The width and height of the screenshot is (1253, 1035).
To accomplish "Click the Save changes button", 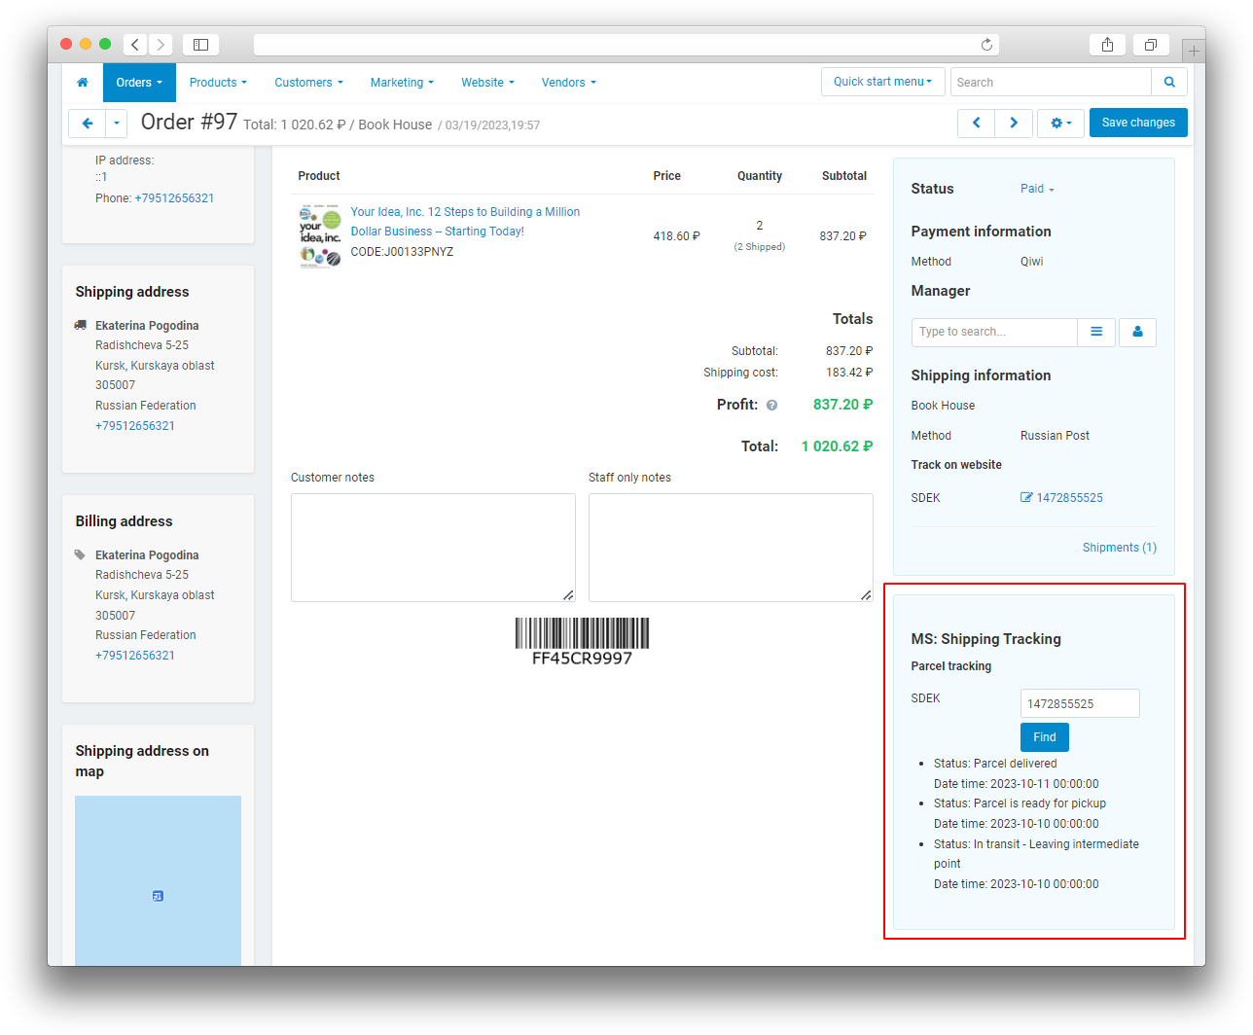I will point(1138,124).
